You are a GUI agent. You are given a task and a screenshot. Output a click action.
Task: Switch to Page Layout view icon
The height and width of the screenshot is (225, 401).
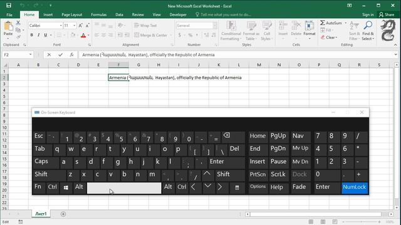point(323,222)
